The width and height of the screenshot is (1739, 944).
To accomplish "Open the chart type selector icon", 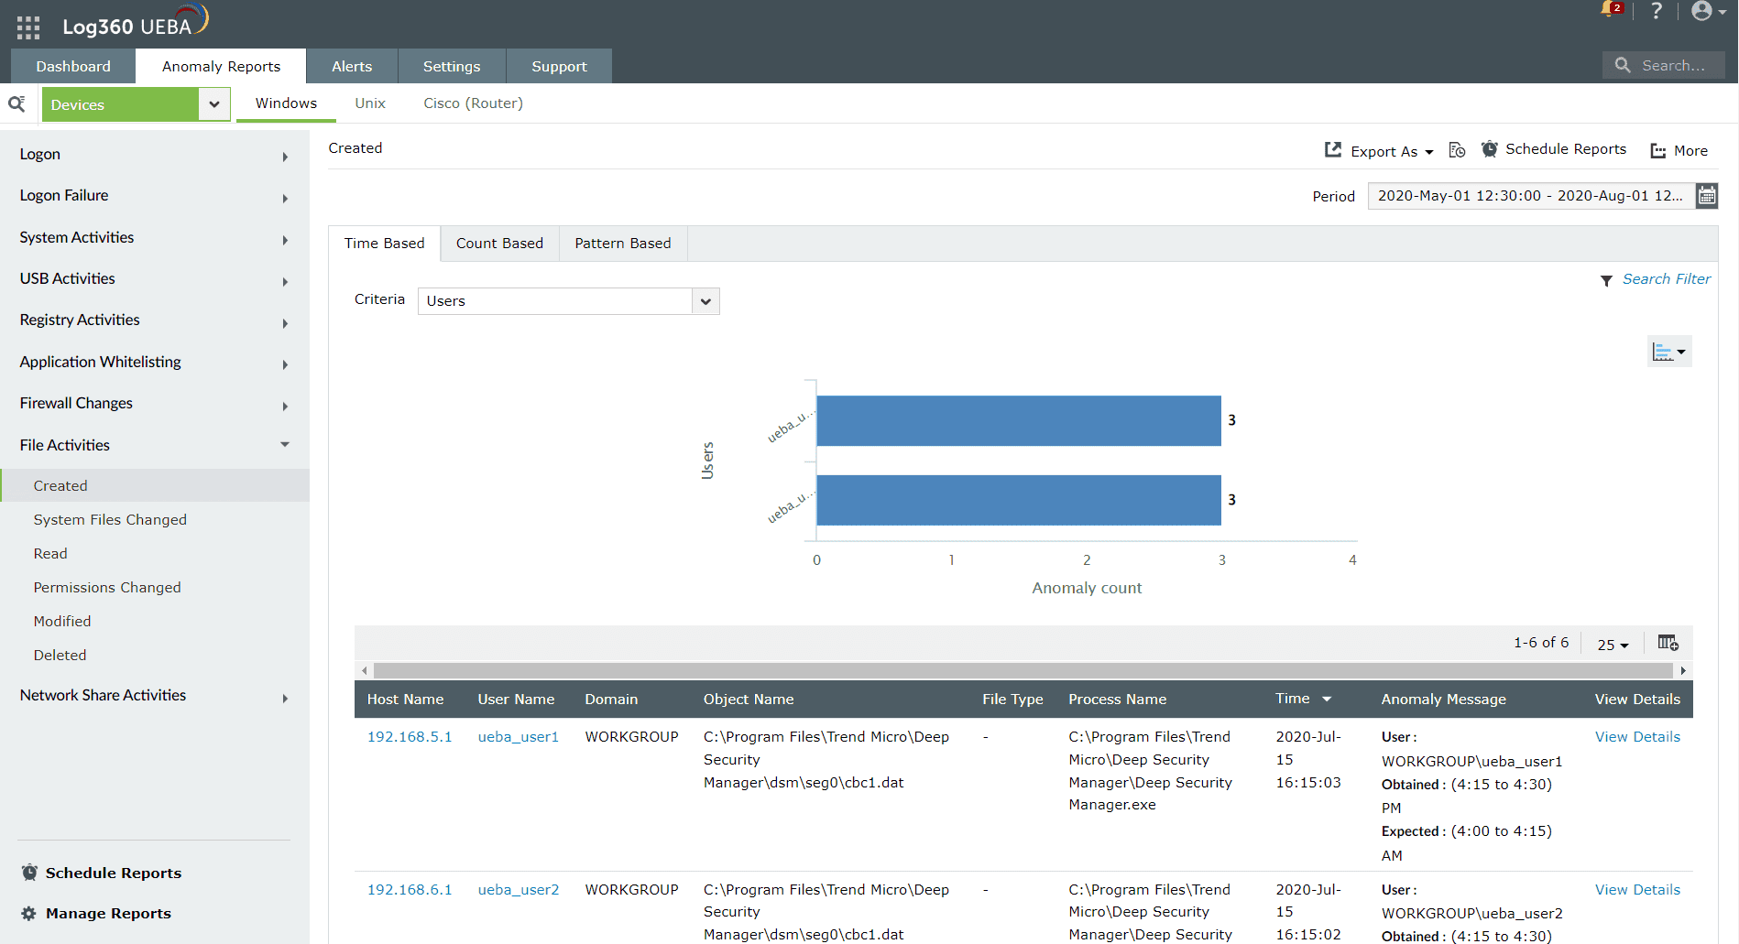I will coord(1668,352).
